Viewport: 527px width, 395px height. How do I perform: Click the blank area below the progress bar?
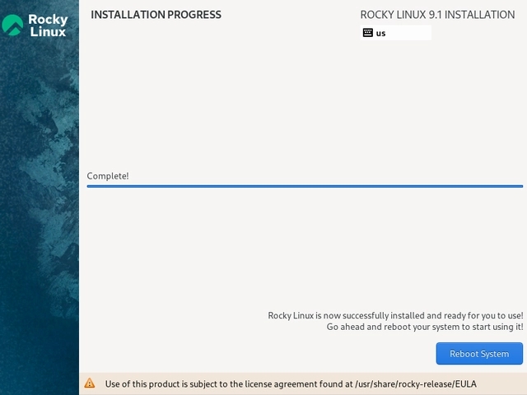(305, 247)
